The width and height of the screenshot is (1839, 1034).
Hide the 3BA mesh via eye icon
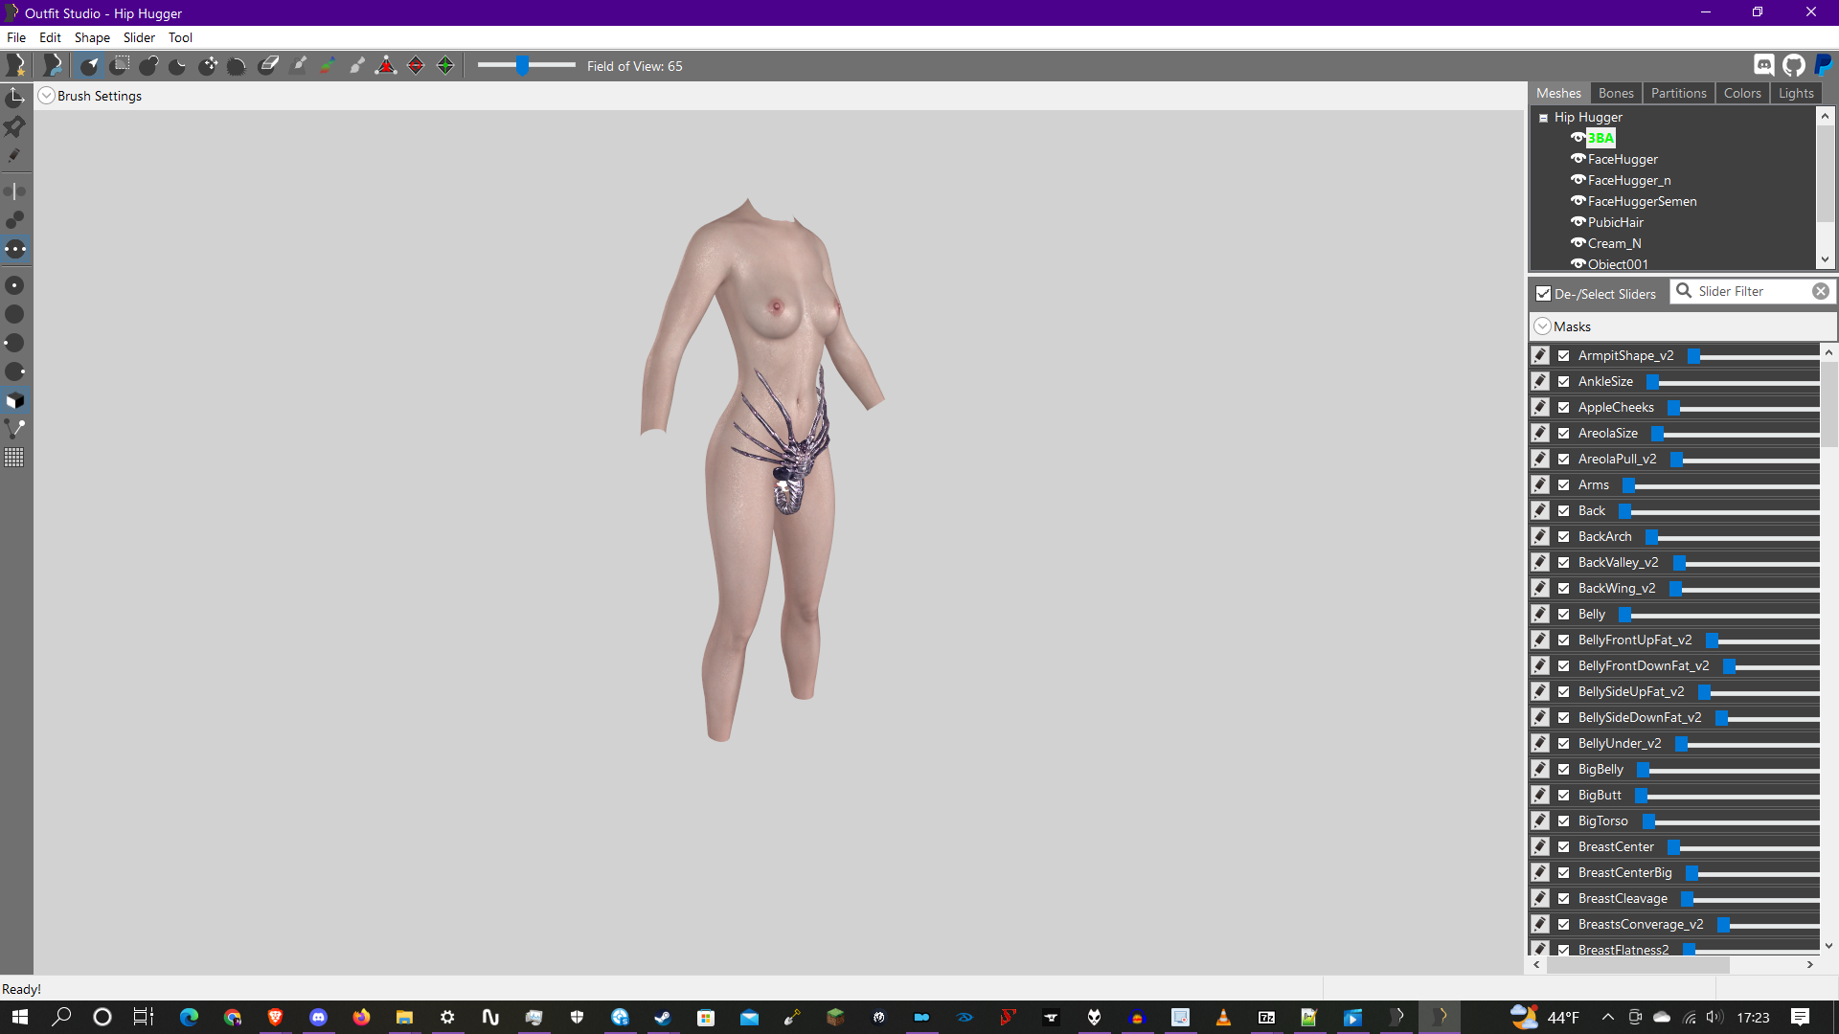(x=1578, y=137)
